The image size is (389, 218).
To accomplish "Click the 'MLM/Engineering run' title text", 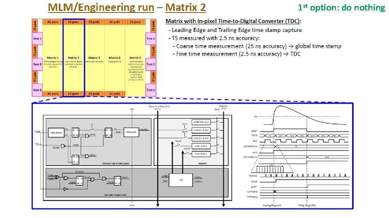I will 101,7.
